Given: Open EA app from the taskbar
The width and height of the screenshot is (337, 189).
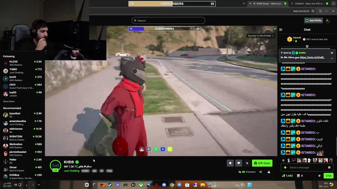Looking at the screenshot, I should [102, 185].
